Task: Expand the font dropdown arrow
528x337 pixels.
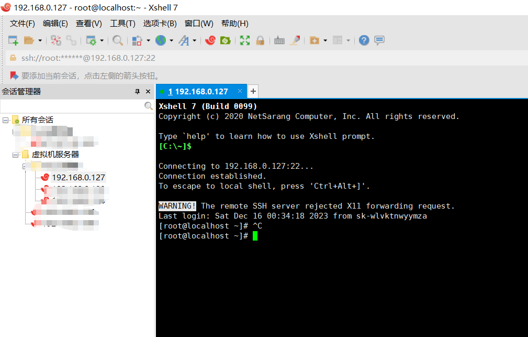Action: tap(195, 40)
